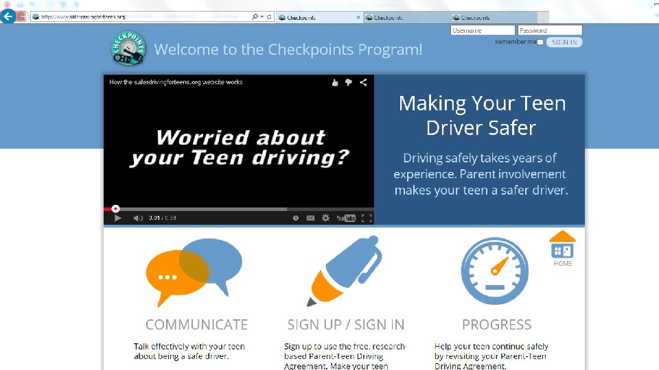The height and width of the screenshot is (370, 659).
Task: Click the COMMUNICATE heading
Action: (197, 325)
